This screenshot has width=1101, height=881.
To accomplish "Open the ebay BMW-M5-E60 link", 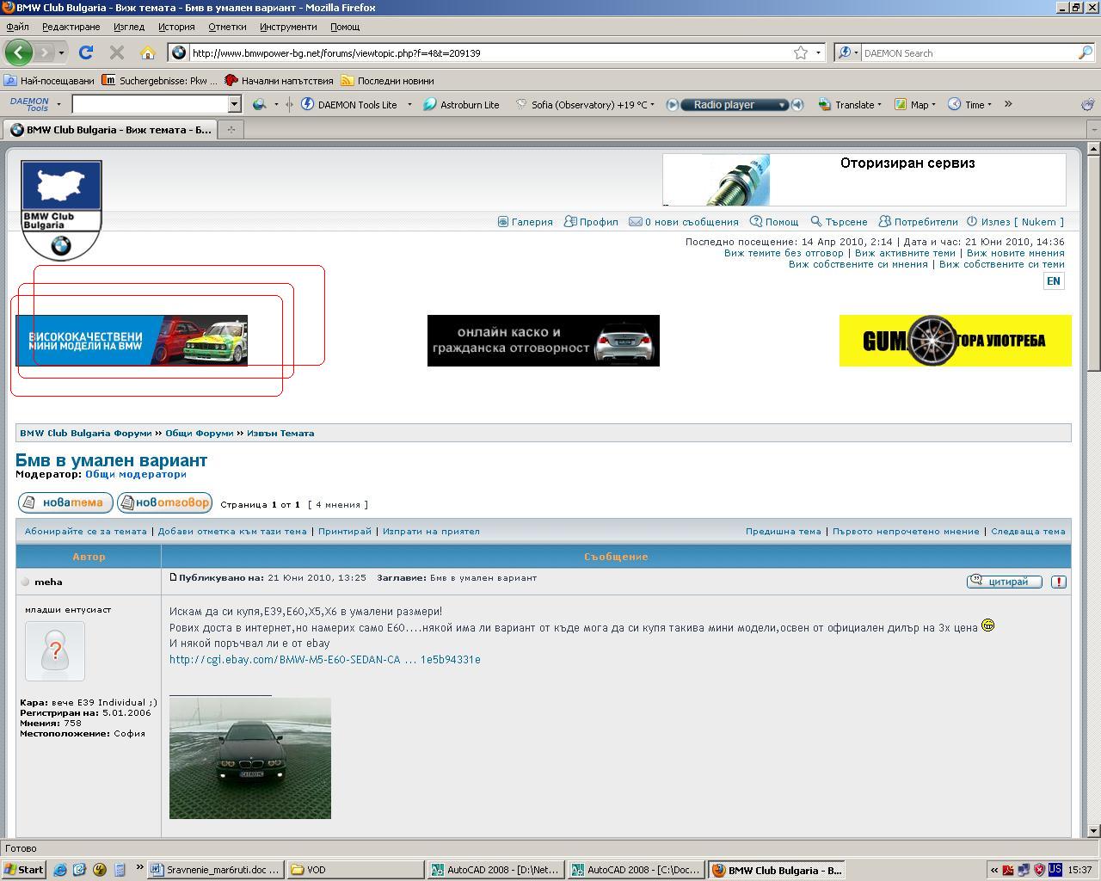I will (325, 660).
